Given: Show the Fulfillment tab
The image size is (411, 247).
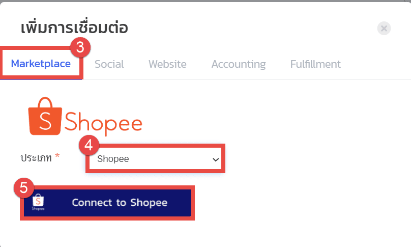Looking at the screenshot, I should pyautogui.click(x=315, y=64).
